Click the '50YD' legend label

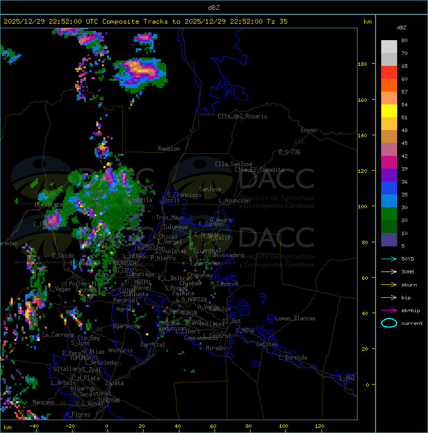pos(407,259)
